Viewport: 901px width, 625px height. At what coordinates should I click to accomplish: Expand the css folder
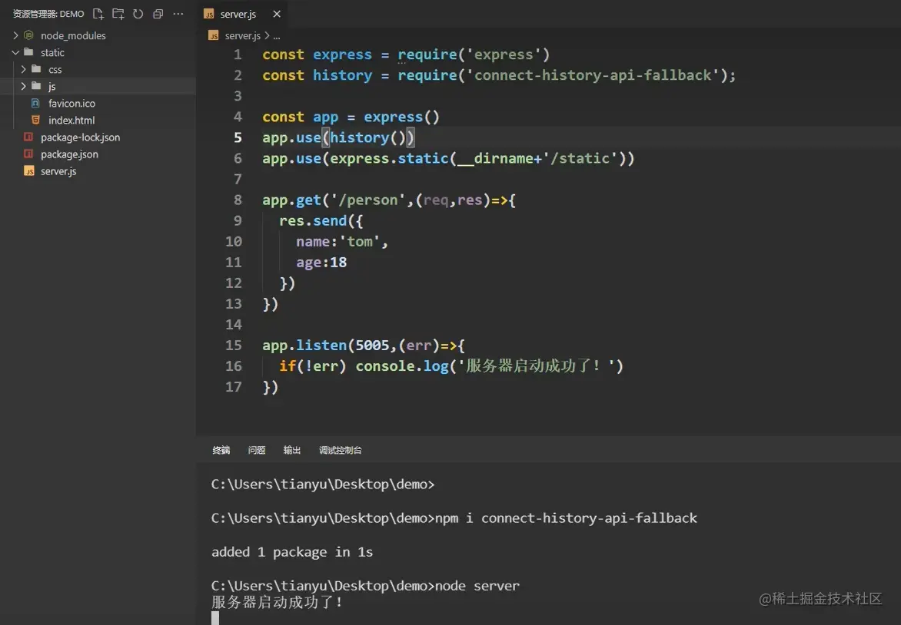click(24, 69)
